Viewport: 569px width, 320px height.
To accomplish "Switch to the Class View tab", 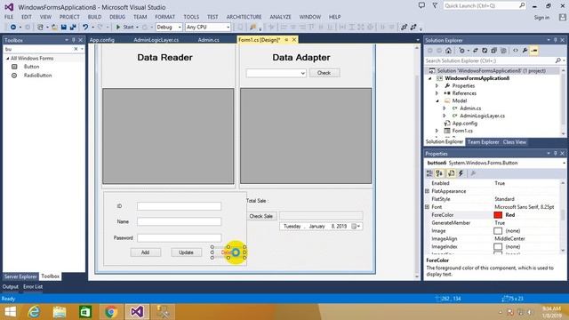I will point(515,142).
